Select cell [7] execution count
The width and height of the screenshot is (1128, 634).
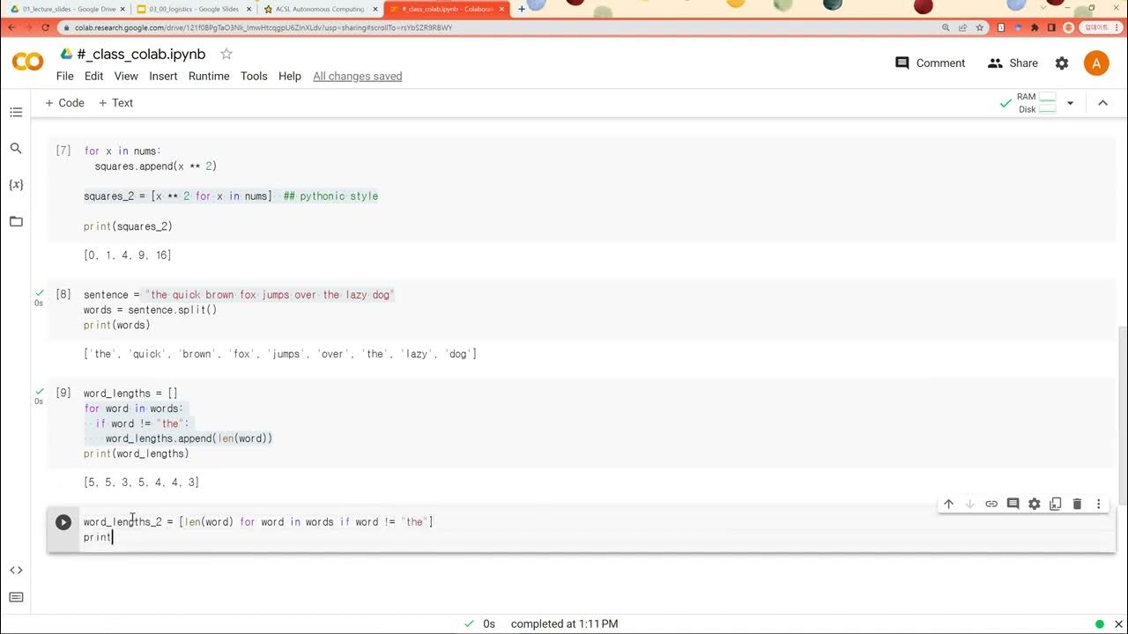coord(63,151)
